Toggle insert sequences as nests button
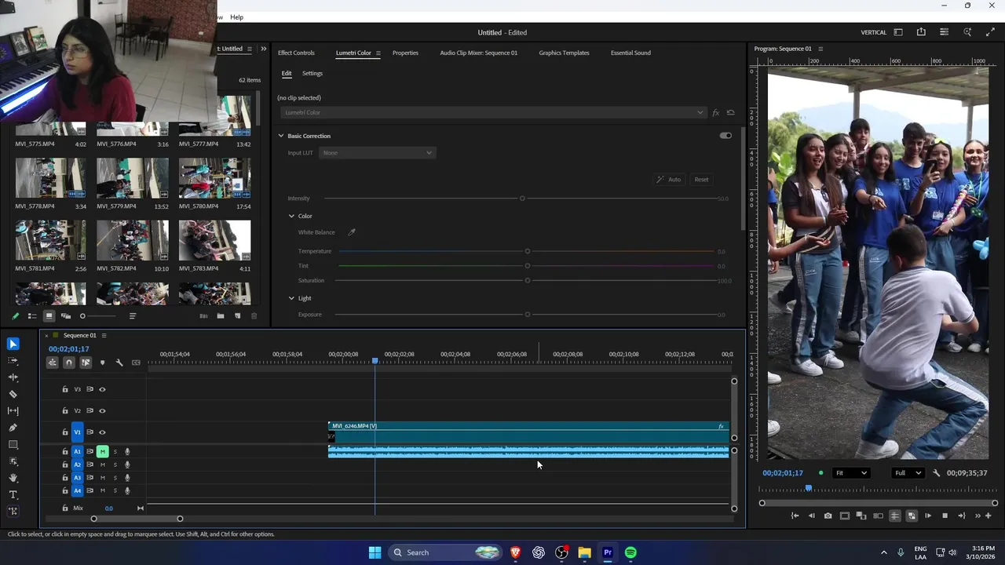1005x565 pixels. 52,363
